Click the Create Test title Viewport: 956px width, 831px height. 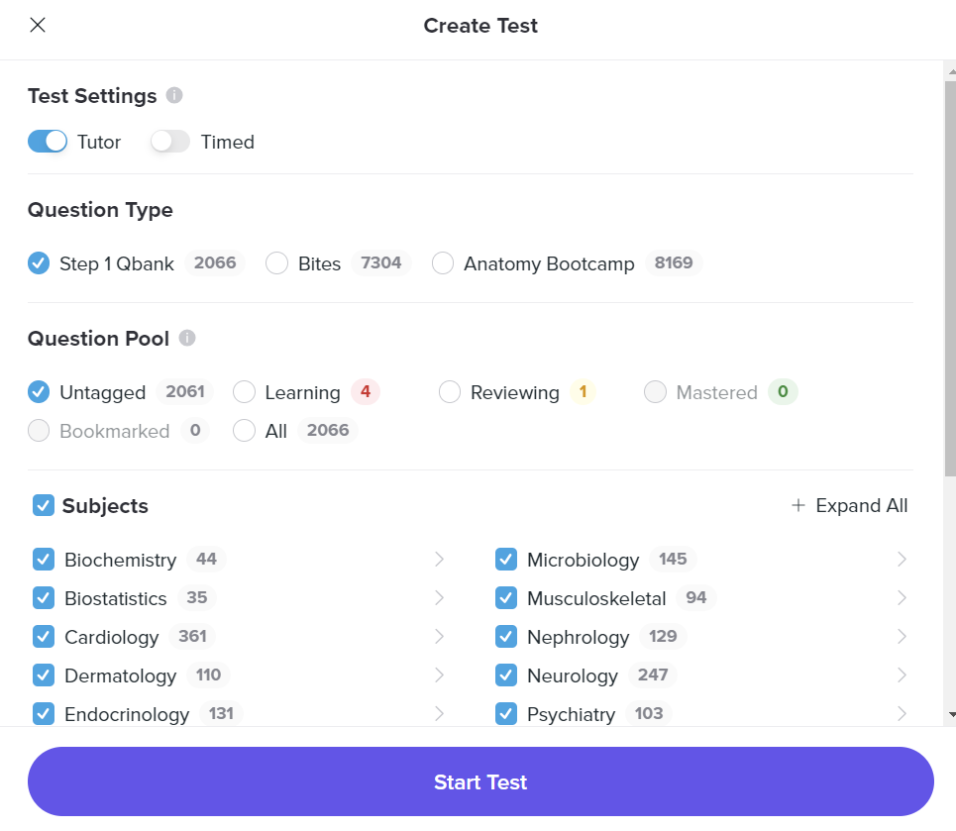coord(480,26)
